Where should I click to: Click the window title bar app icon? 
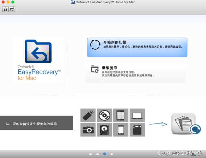tap(73, 2)
